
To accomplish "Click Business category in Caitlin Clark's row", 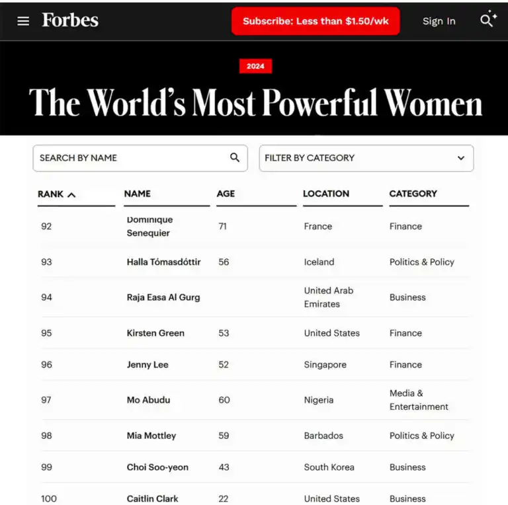I will (x=407, y=498).
